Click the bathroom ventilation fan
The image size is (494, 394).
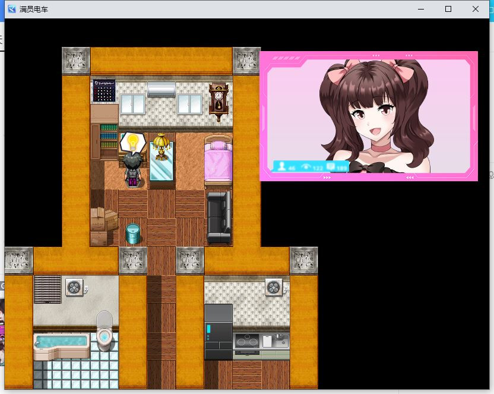pyautogui.click(x=75, y=287)
